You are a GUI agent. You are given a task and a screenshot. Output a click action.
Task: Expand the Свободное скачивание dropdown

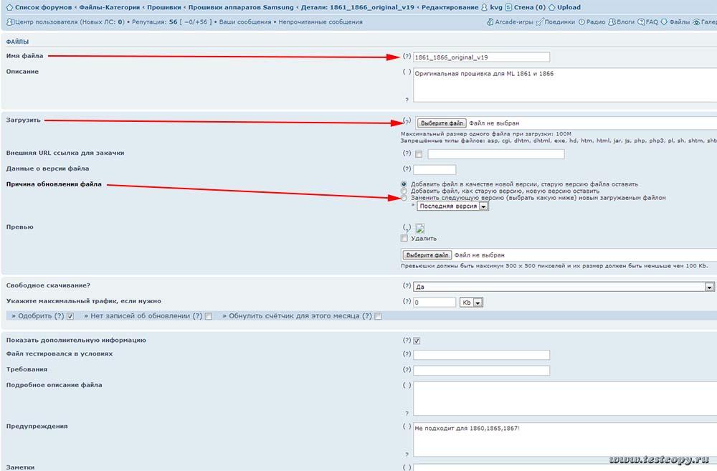pos(709,287)
